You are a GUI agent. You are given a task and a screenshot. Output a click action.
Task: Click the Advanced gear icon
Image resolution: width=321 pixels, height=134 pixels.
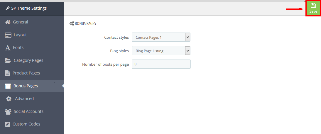pos(9,99)
